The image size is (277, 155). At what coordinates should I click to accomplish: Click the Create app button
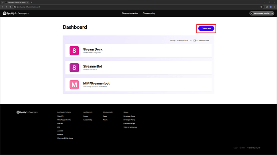tap(206, 28)
